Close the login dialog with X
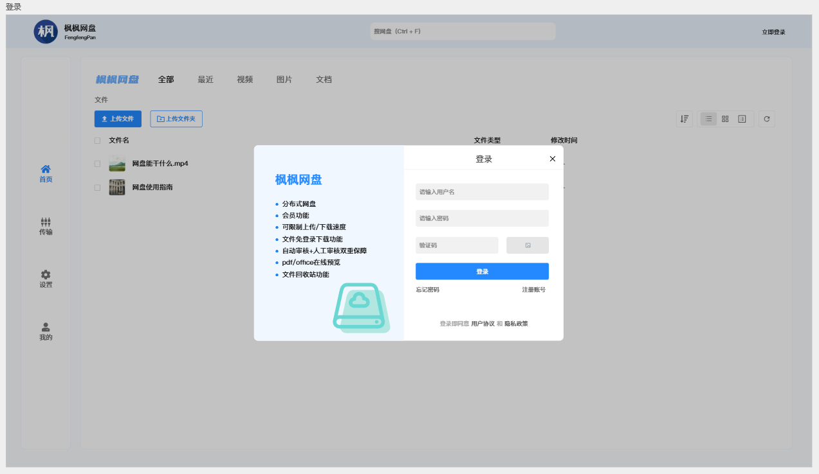The height and width of the screenshot is (474, 819). [552, 159]
